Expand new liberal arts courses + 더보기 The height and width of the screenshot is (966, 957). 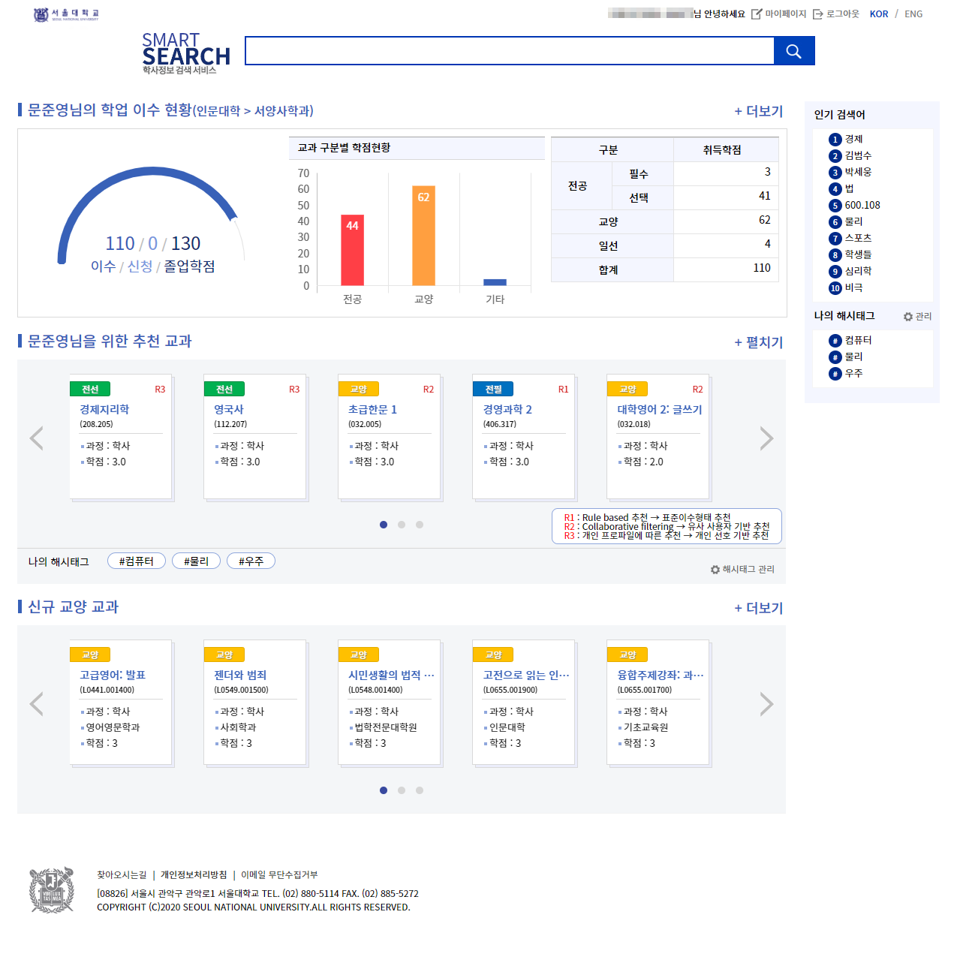point(758,608)
